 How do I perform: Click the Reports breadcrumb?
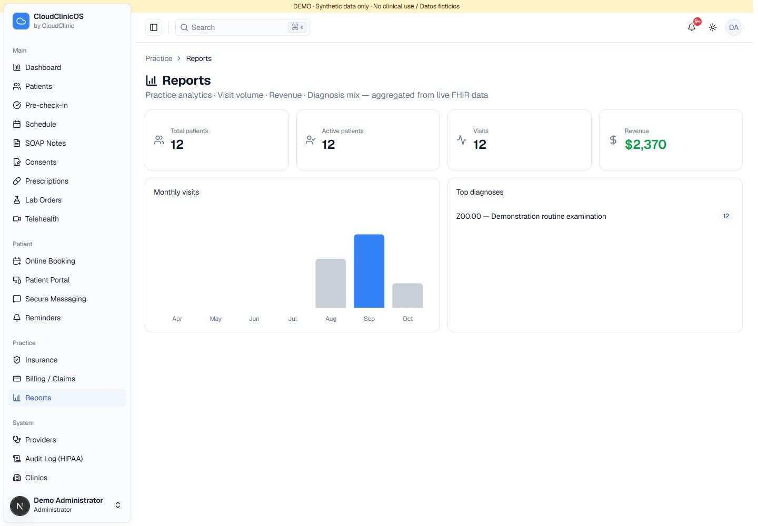(198, 58)
